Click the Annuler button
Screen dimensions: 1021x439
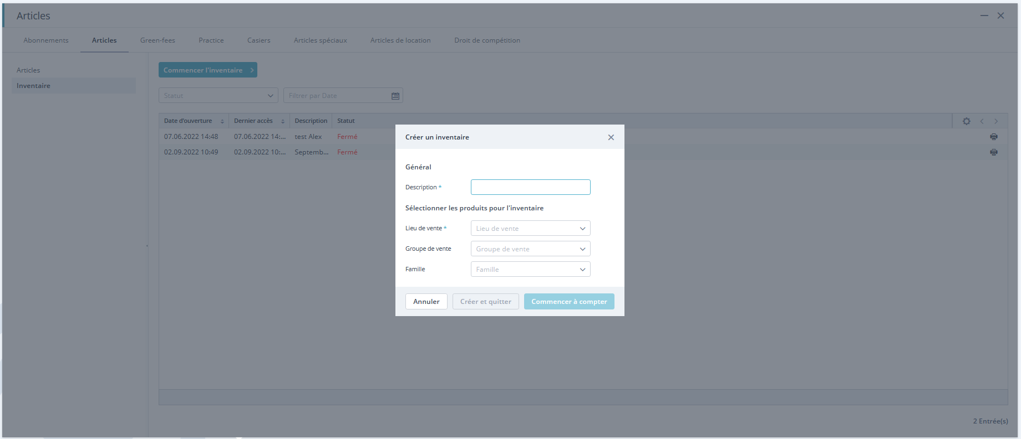(x=426, y=301)
